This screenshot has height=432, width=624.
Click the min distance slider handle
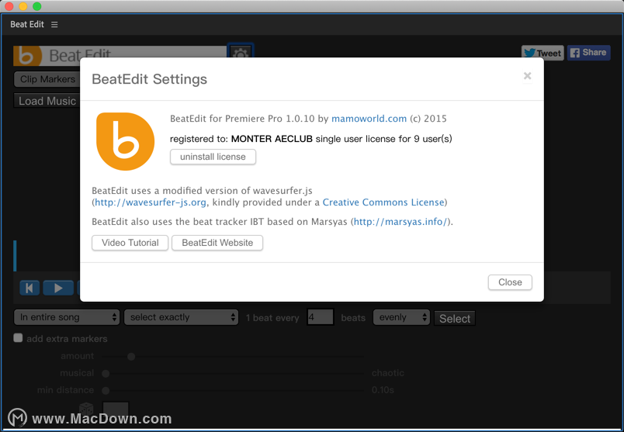[106, 391]
